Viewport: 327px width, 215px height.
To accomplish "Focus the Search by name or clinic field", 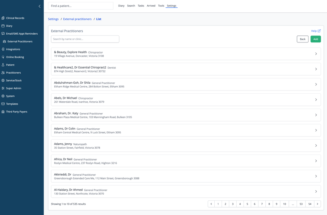I will pyautogui.click(x=85, y=39).
